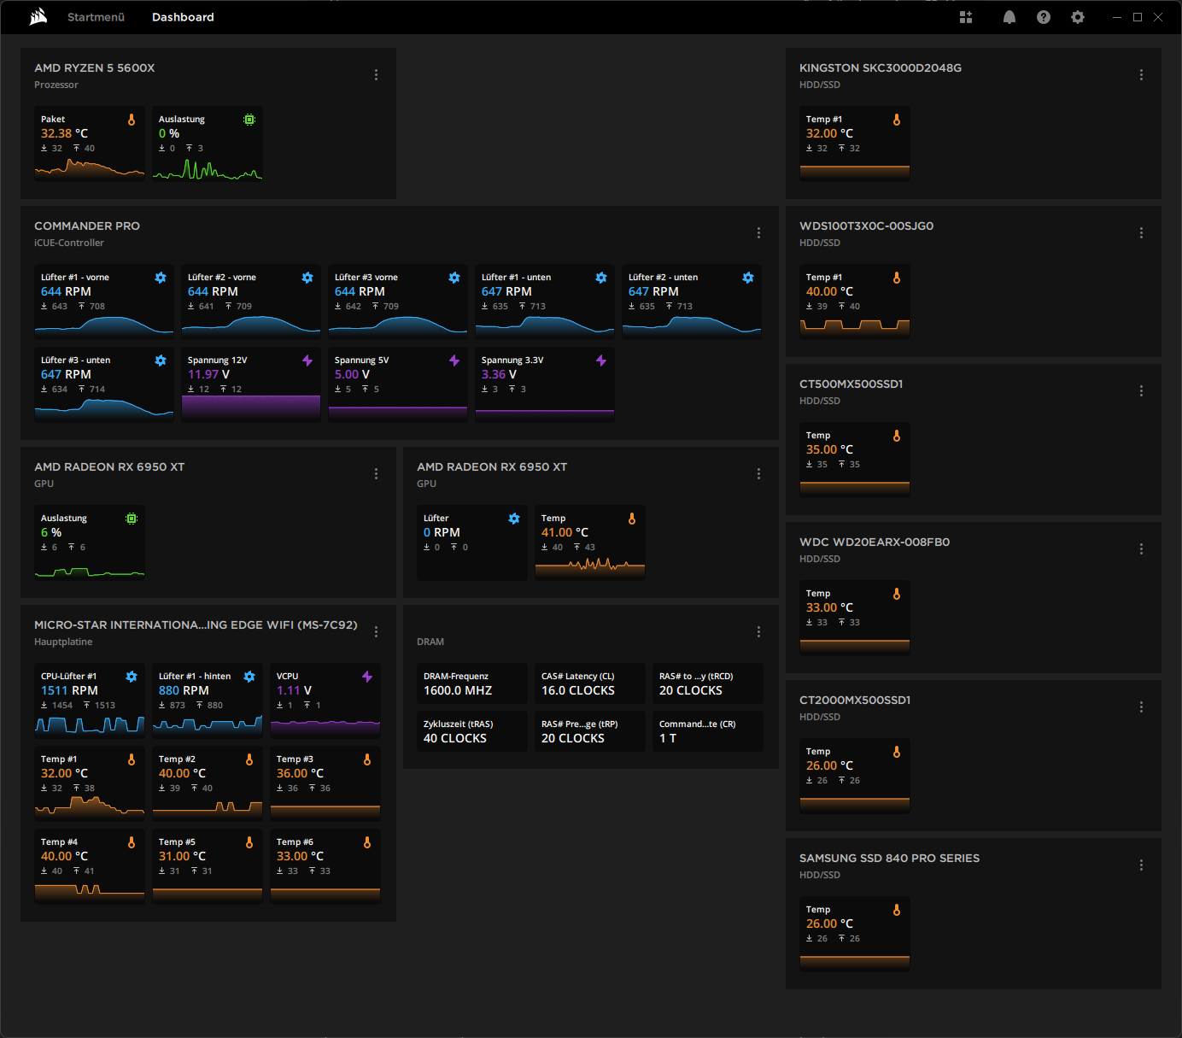Viewport: 1182px width, 1038px height.
Task: Click fan icon on CPU-Lüfter #1 tile
Action: (x=132, y=677)
